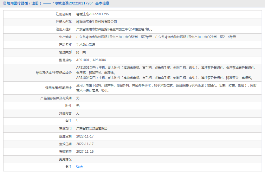Click the 其他内容 row value 无

(x=78, y=113)
